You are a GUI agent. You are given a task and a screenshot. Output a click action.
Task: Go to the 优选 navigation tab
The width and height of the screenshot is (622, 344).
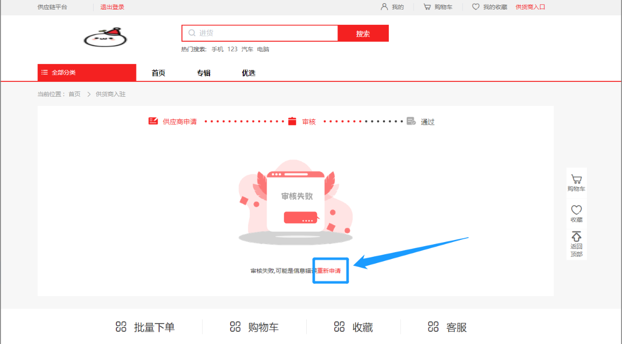249,73
